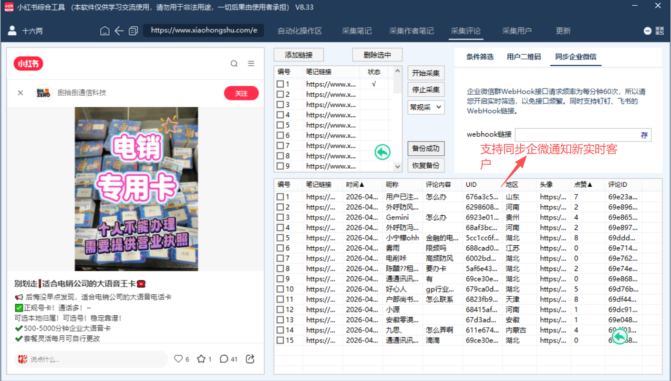671x381 pixels.
Task: Check row 5 in the note link list
Action: tap(280, 125)
